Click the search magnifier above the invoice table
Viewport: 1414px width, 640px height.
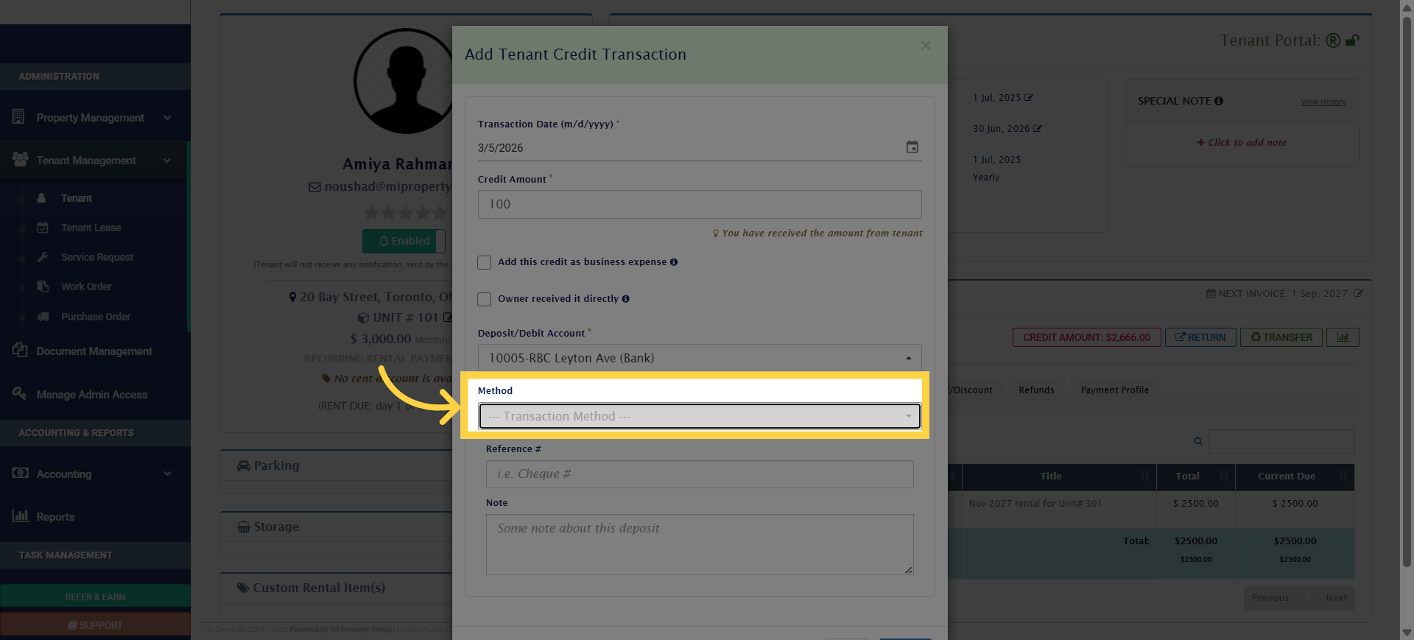[1197, 441]
